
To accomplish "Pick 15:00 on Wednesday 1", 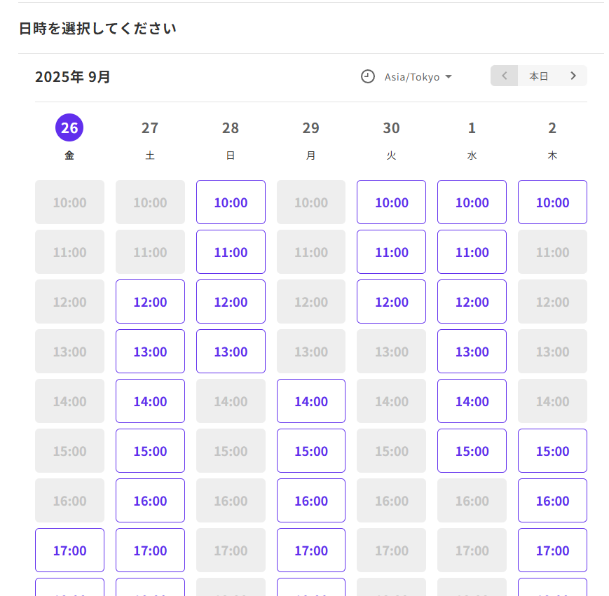I will coord(472,451).
